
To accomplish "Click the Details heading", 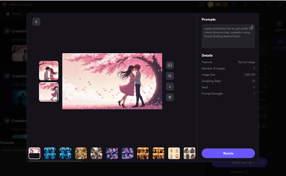I will pos(207,56).
